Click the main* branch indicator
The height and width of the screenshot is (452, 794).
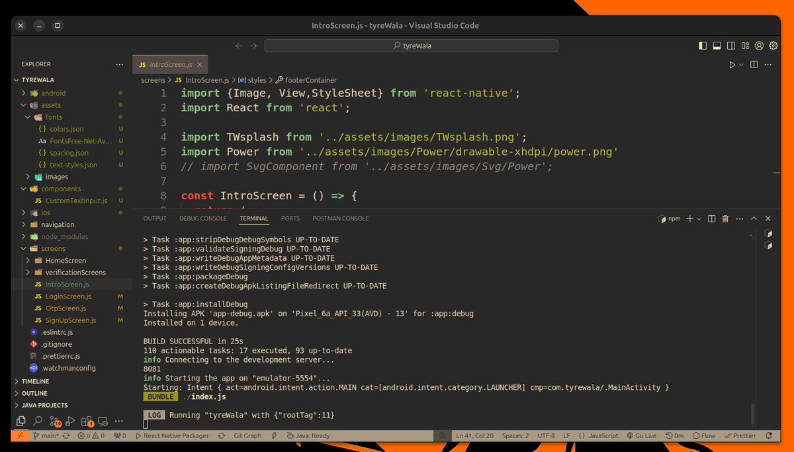click(46, 435)
